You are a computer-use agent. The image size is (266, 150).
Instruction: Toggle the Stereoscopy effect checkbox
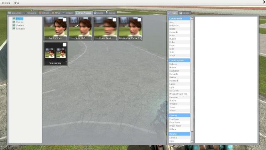click(64, 45)
